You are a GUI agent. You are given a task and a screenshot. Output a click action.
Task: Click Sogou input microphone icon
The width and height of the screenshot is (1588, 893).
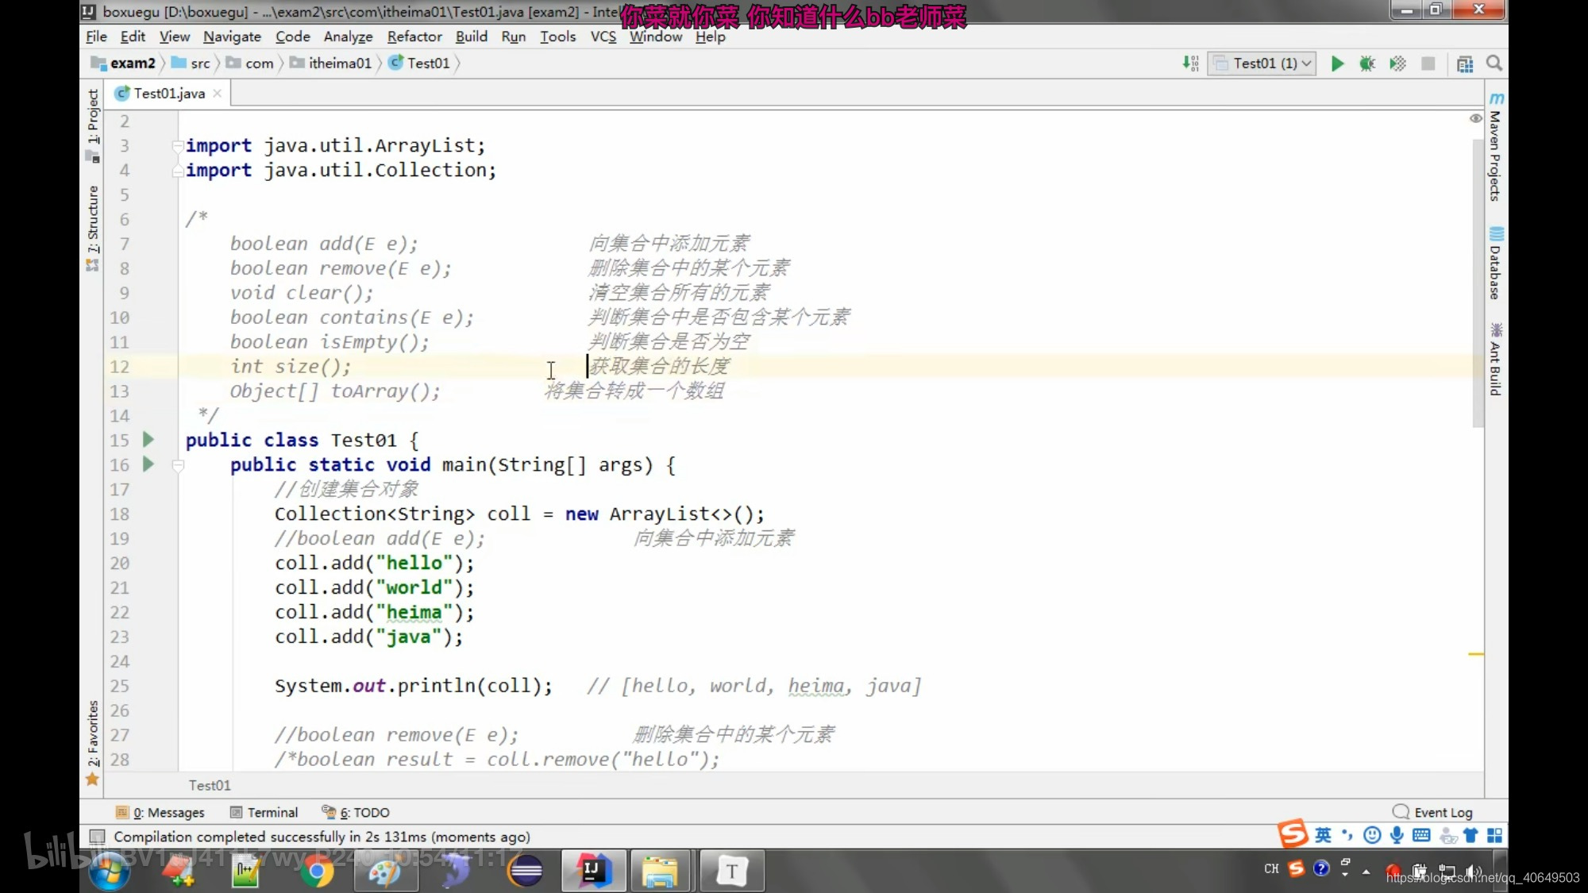(1397, 834)
